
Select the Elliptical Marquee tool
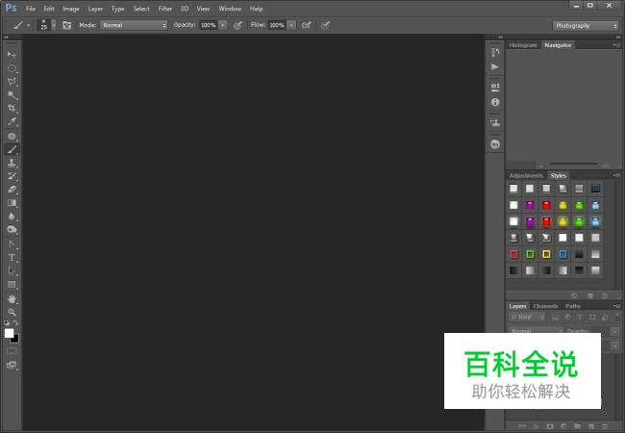click(12, 68)
